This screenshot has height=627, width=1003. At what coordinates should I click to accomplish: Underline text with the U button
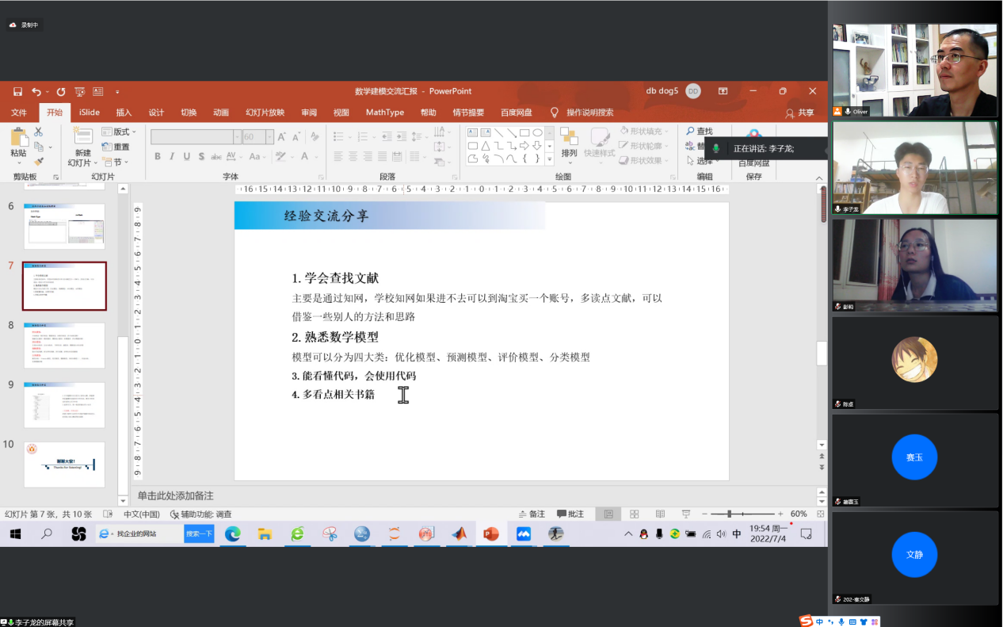pyautogui.click(x=187, y=156)
